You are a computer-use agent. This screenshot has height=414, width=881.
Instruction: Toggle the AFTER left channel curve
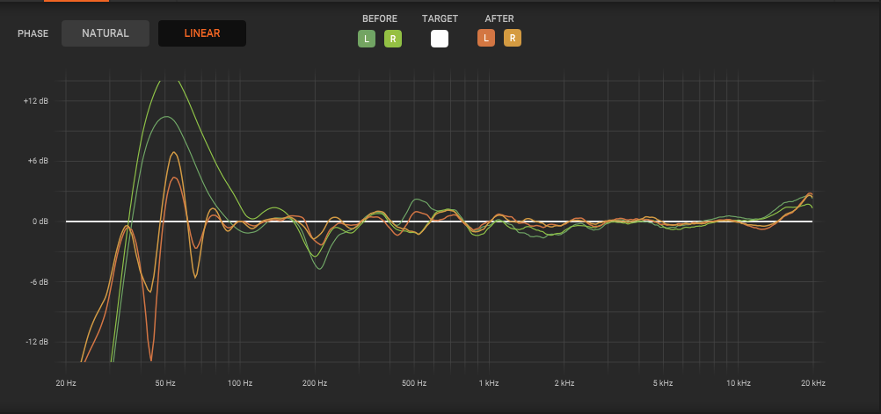coord(486,39)
